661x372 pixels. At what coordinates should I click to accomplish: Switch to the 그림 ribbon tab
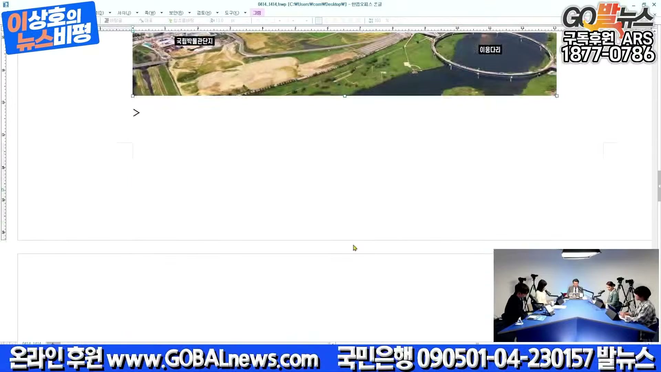click(x=257, y=13)
